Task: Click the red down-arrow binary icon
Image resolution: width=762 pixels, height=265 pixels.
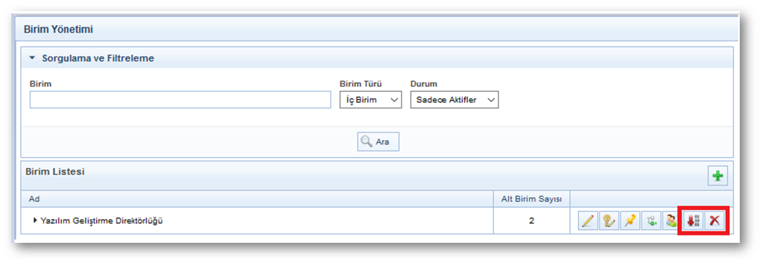Action: [693, 221]
